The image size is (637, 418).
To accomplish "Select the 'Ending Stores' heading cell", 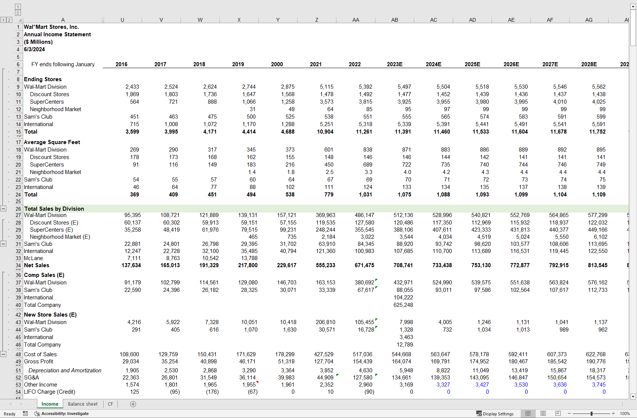I will pos(43,79).
